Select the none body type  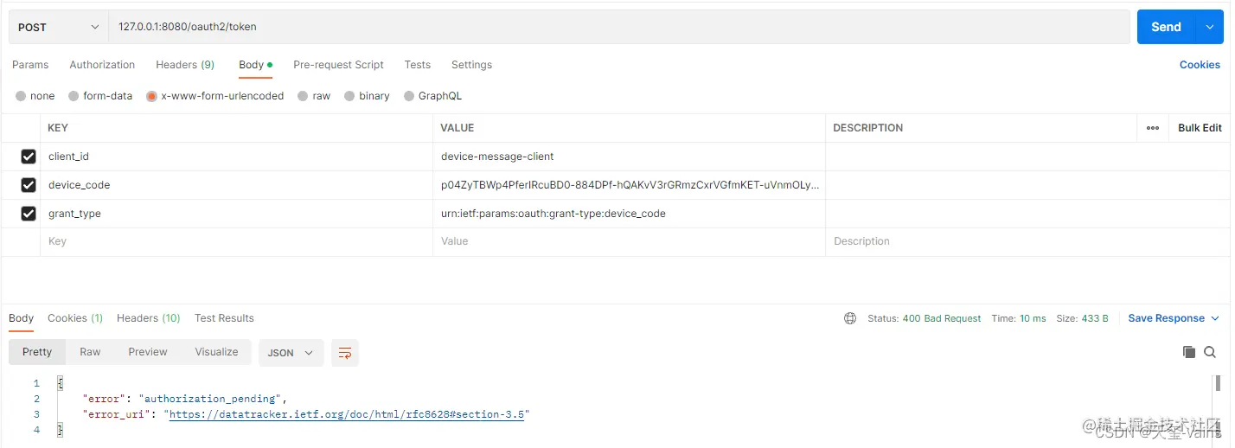coord(21,96)
